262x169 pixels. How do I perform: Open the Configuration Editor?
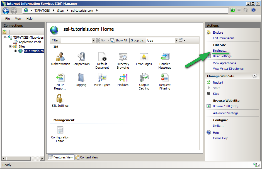pyautogui.click(x=60, y=134)
